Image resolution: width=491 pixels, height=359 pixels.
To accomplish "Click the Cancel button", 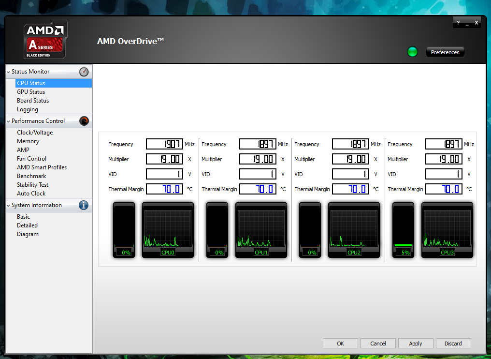I will [378, 344].
